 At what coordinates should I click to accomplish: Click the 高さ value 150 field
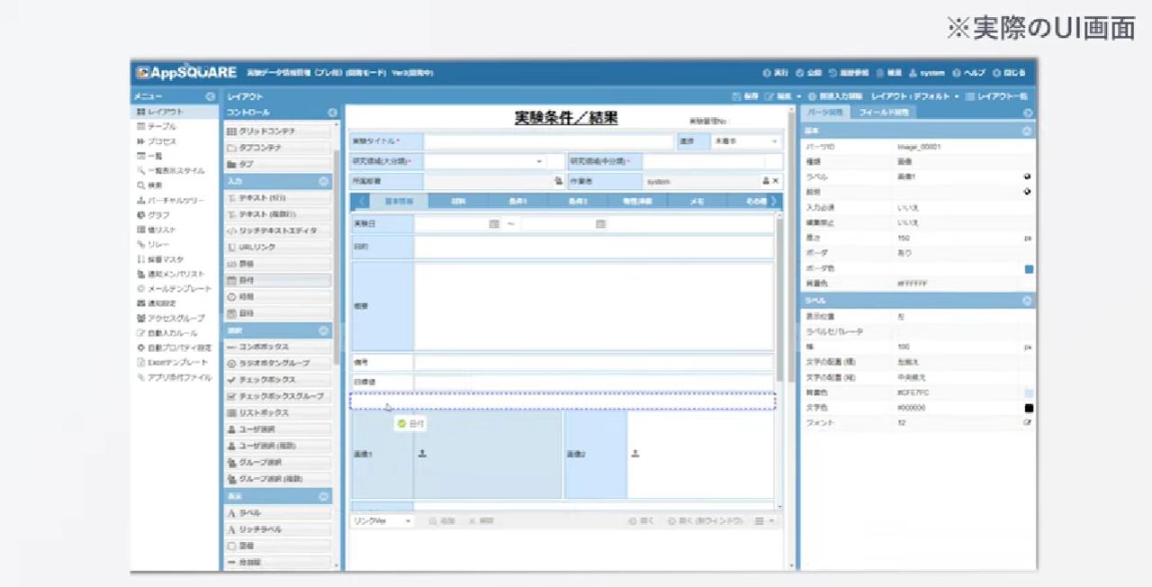(958, 239)
